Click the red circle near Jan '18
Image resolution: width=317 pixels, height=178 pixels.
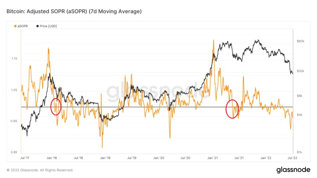point(56,107)
